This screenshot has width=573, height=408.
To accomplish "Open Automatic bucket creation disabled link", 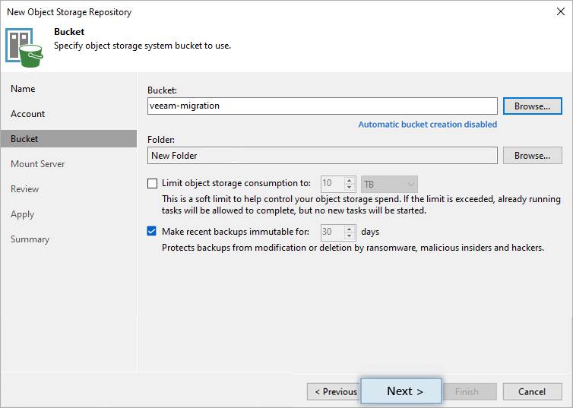I will [428, 125].
